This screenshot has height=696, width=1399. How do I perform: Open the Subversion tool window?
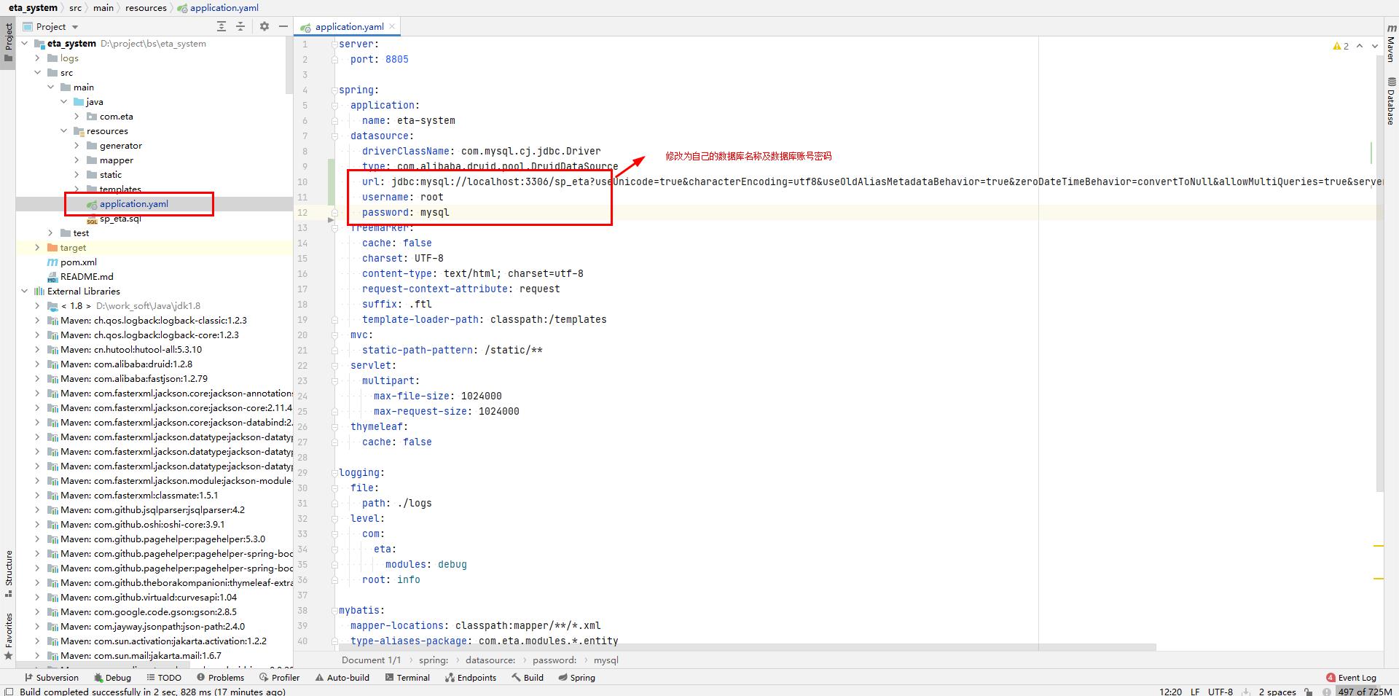pos(50,677)
